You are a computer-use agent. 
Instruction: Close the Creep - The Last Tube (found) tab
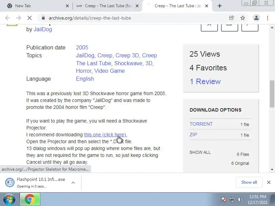click(x=137, y=6)
